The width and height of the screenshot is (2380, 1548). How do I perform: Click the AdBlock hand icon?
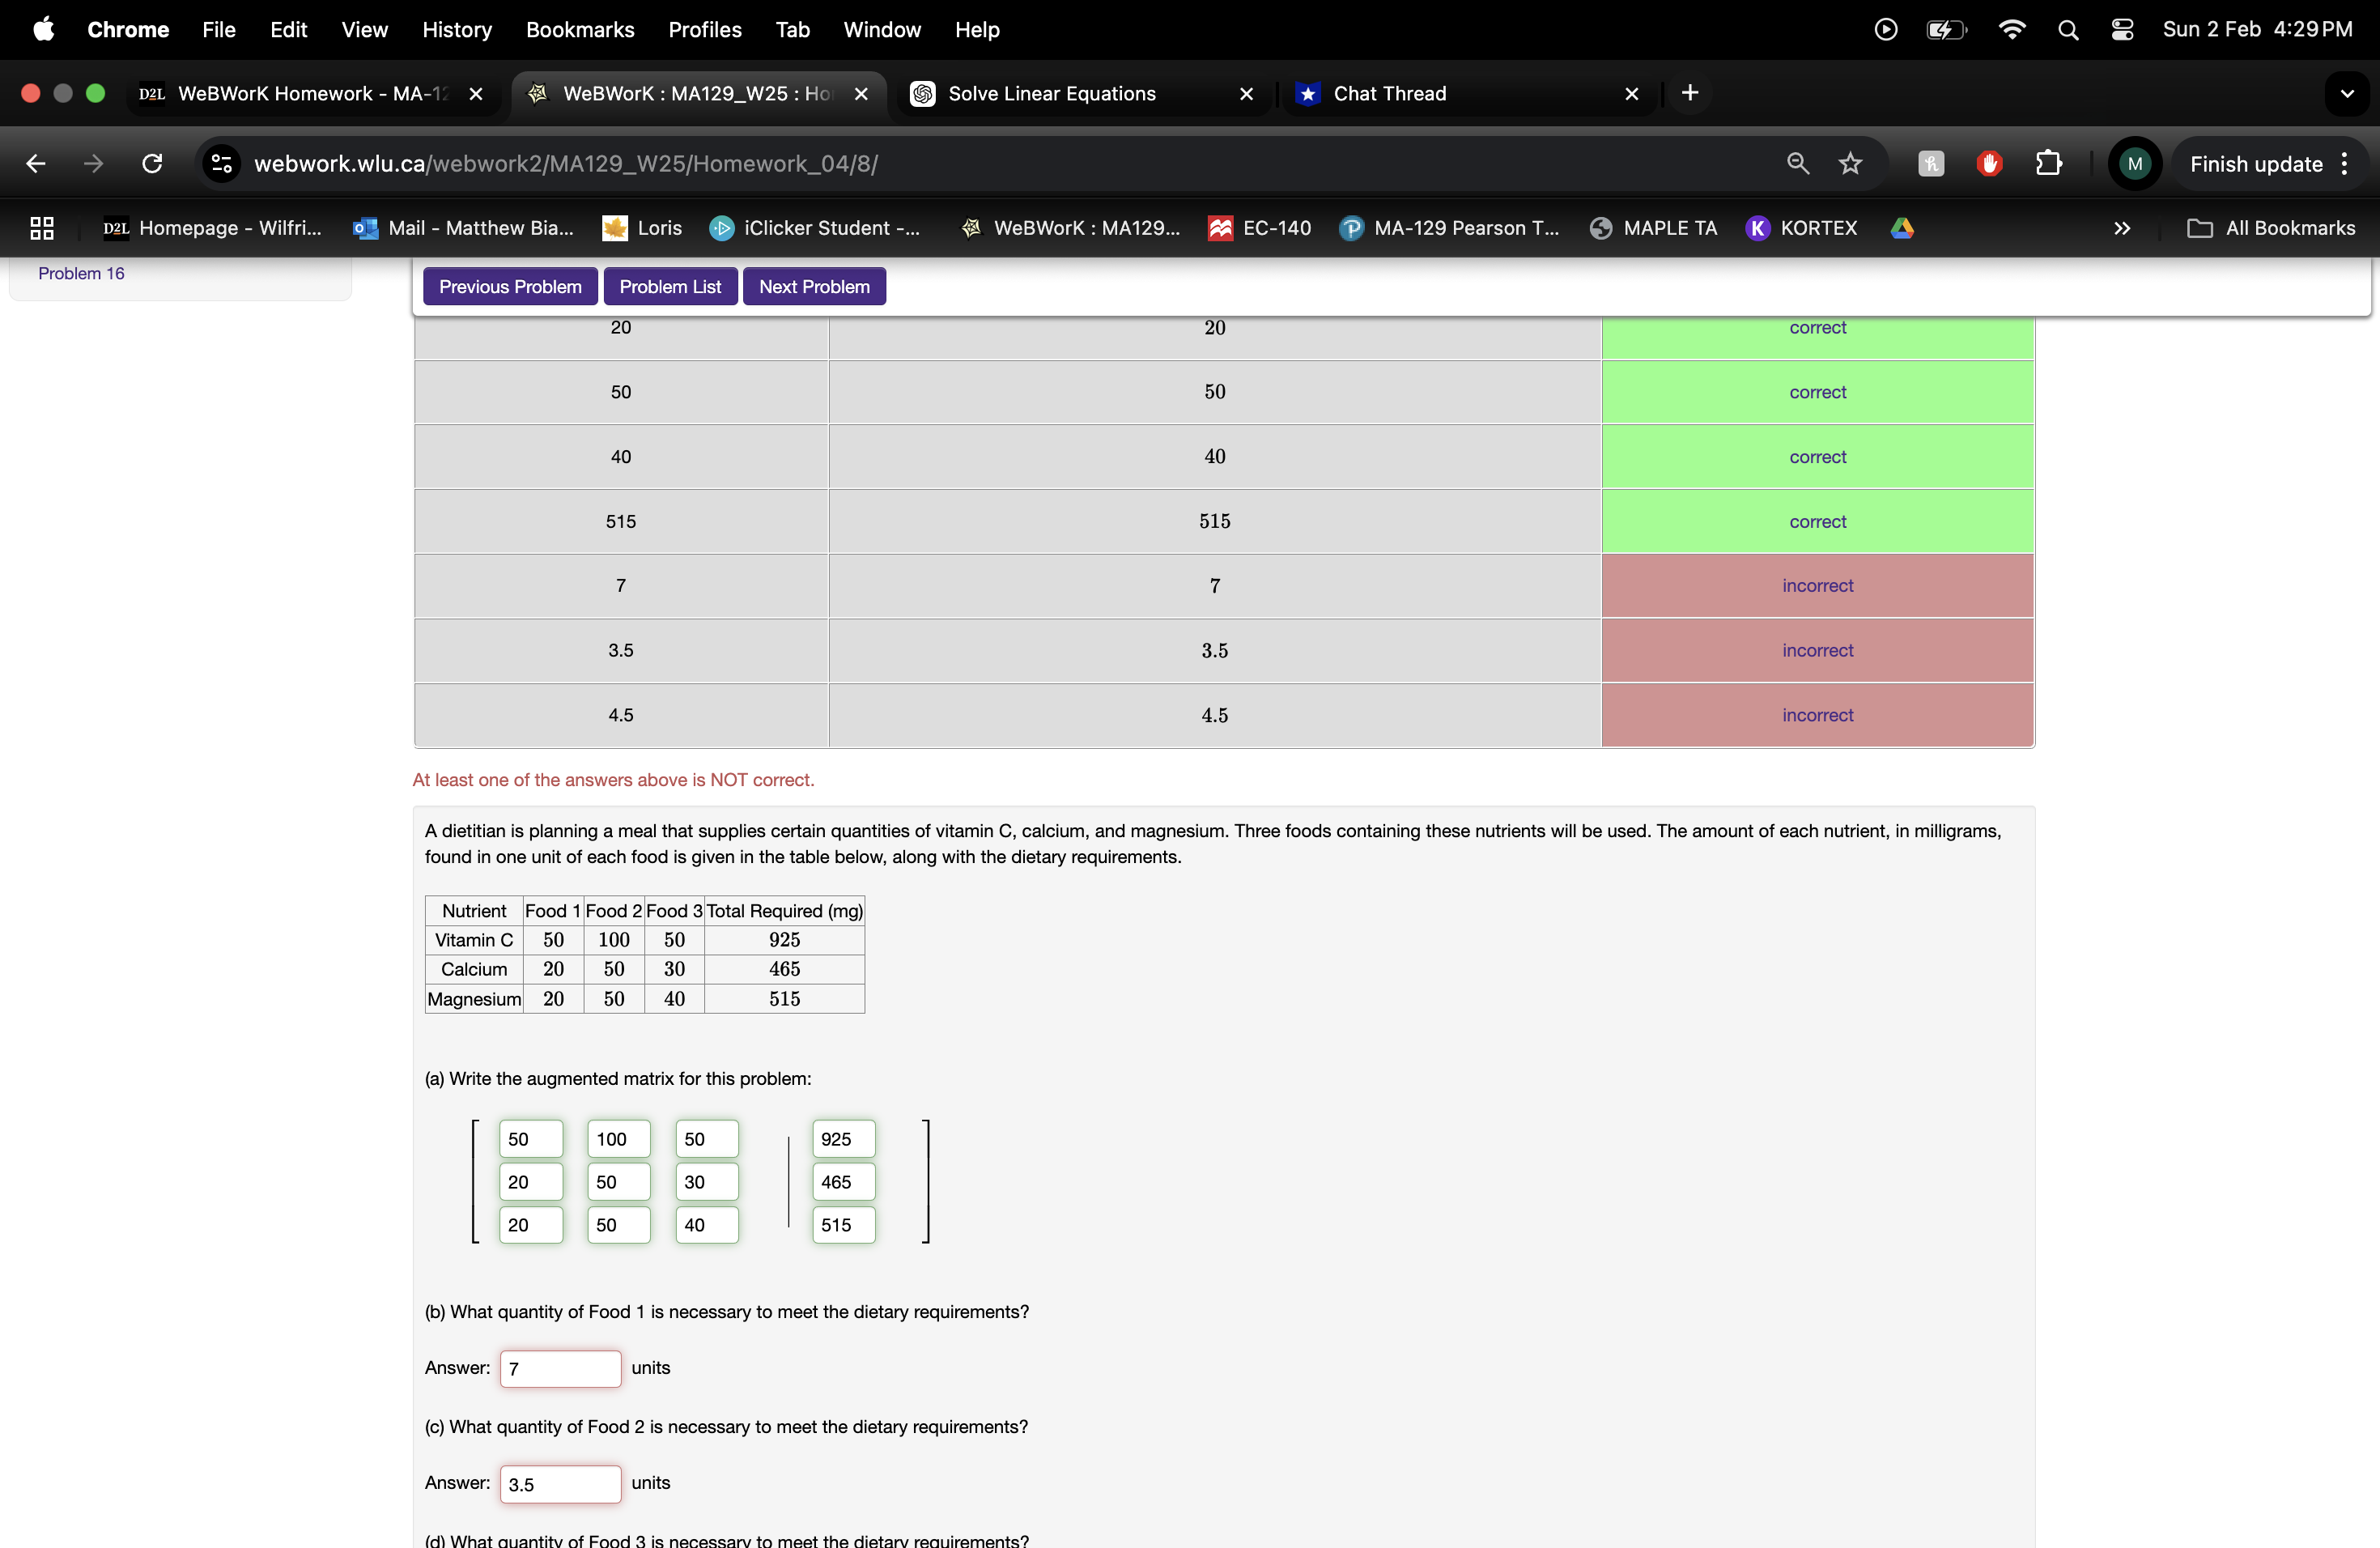[x=1989, y=163]
